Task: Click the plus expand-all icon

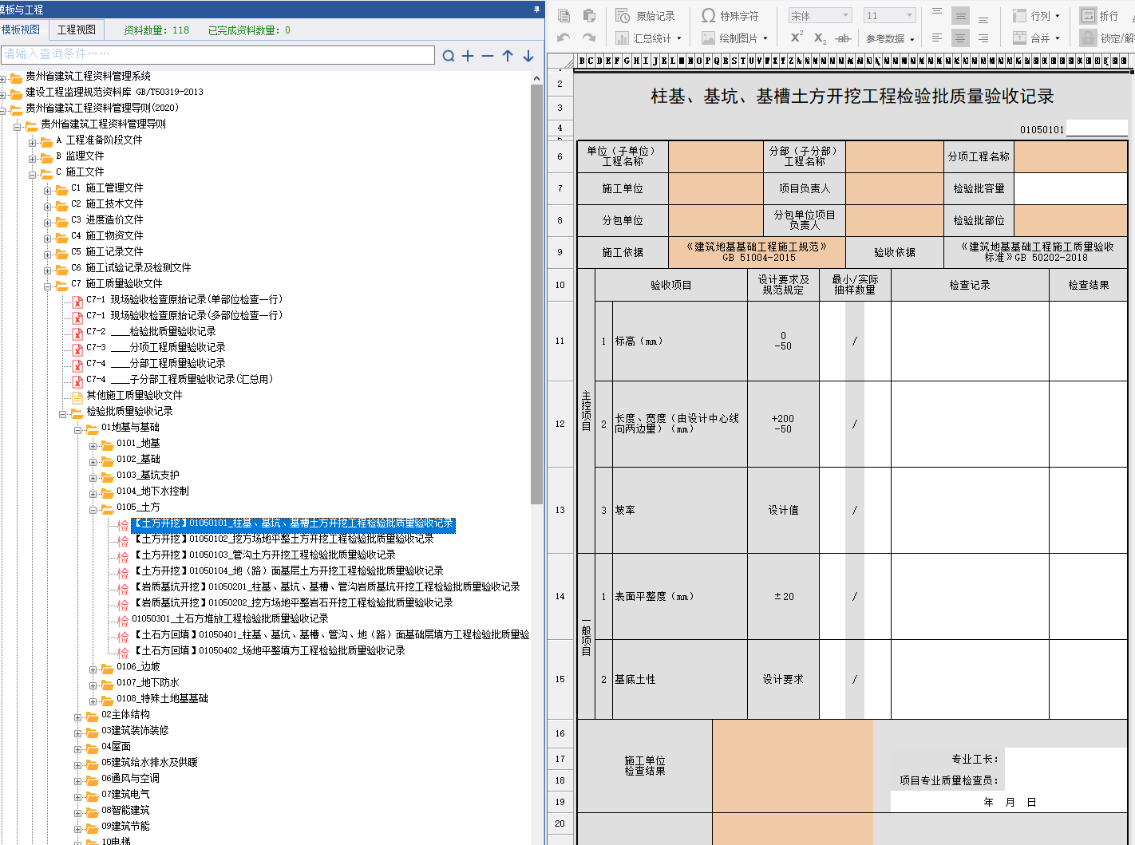Action: point(468,56)
